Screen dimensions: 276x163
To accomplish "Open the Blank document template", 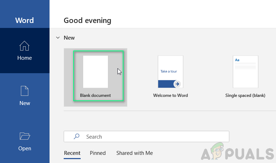I will (x=96, y=72).
